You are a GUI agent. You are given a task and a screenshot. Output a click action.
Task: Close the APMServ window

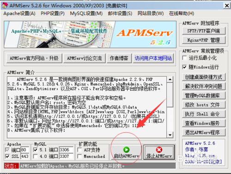(x=227, y=6)
